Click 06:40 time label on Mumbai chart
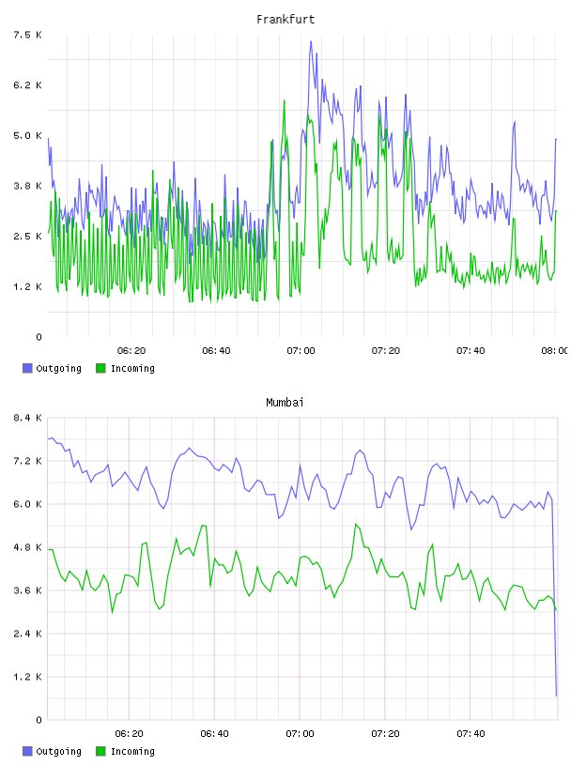571x766 pixels. point(214,734)
